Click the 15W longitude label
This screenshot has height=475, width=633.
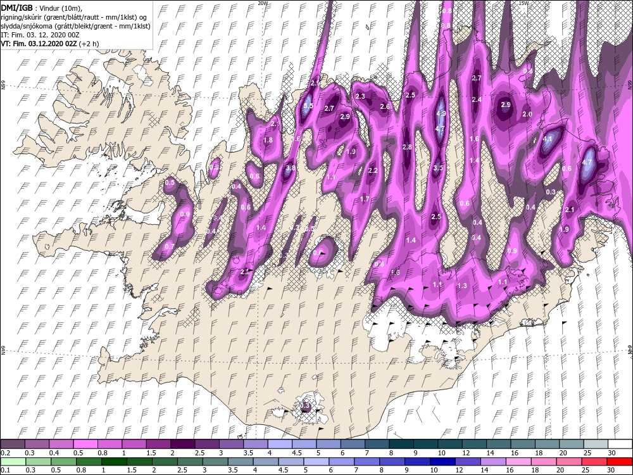[523, 3]
